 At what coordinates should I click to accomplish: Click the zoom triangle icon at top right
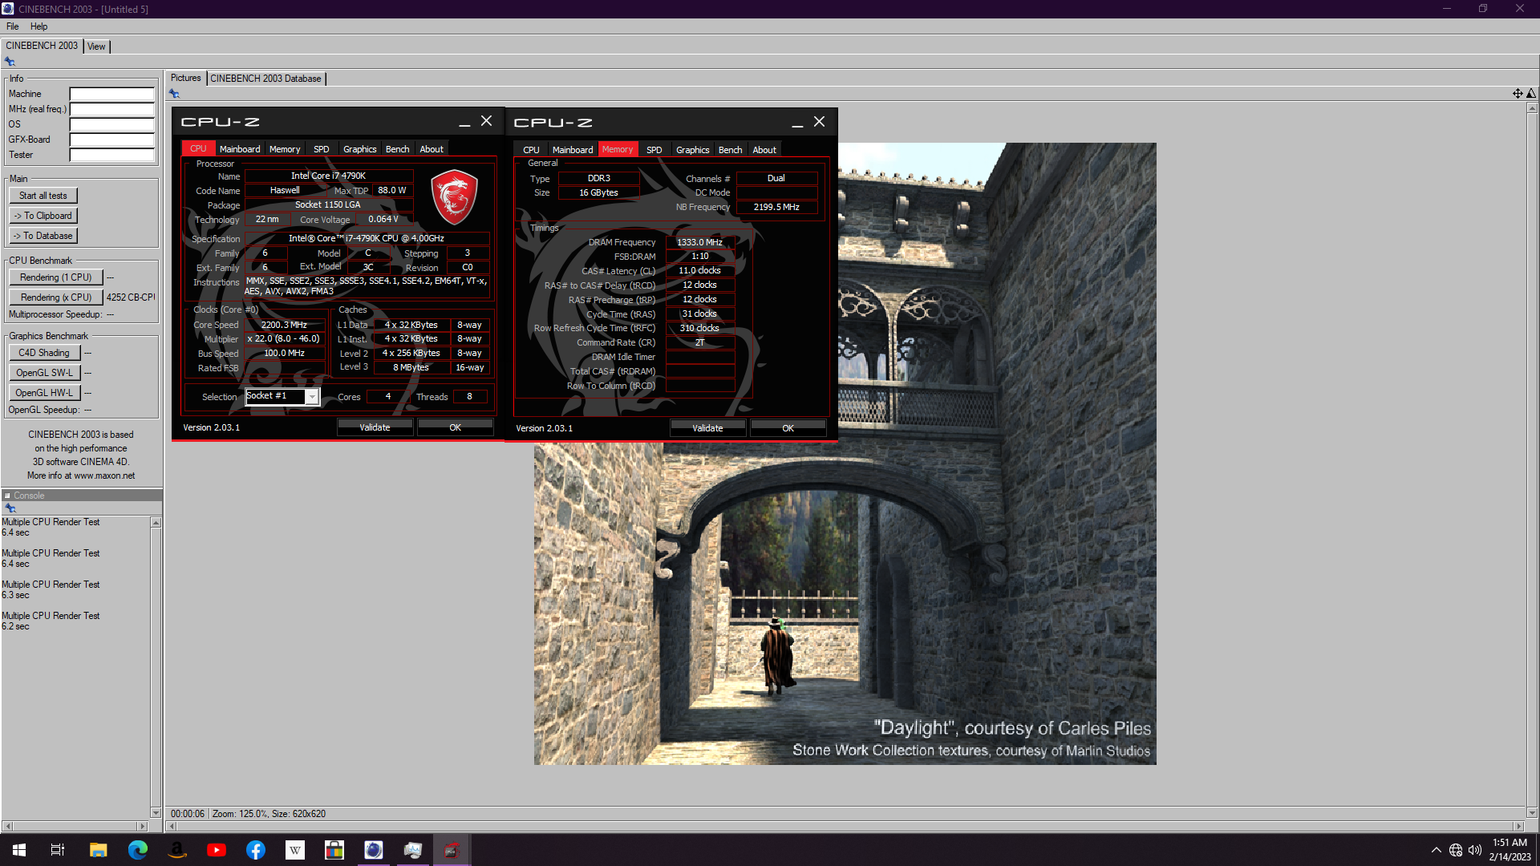pos(1531,94)
